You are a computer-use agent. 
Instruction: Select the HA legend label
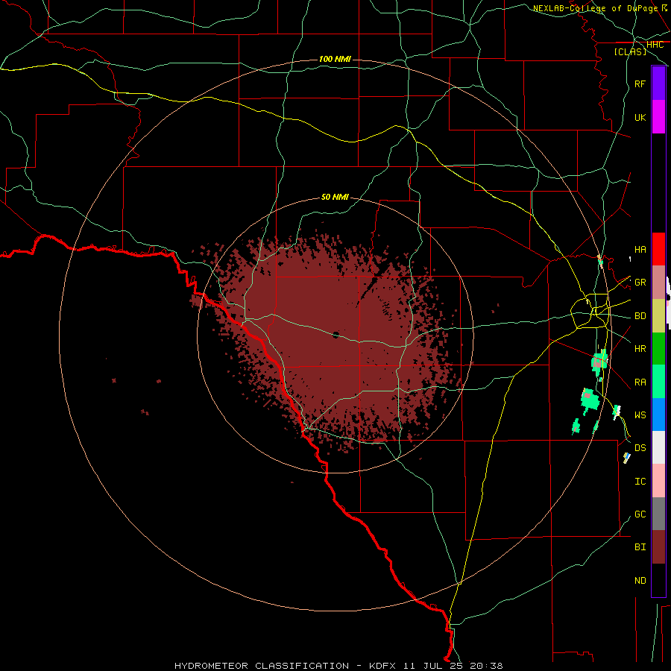point(640,249)
